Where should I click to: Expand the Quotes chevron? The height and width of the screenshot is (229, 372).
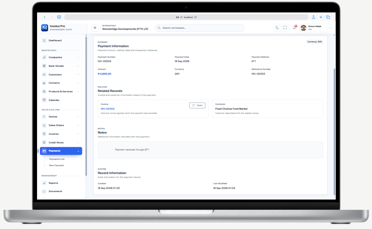pos(78,117)
